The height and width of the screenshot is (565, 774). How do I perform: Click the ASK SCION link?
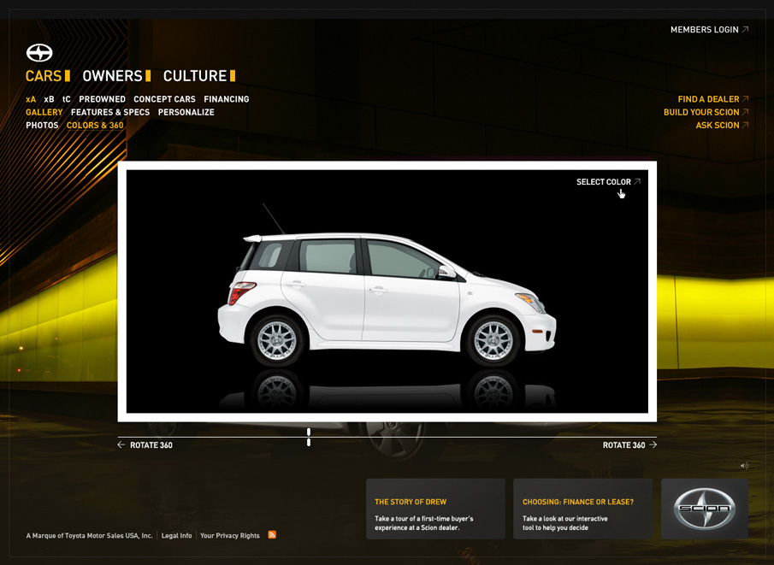click(722, 126)
